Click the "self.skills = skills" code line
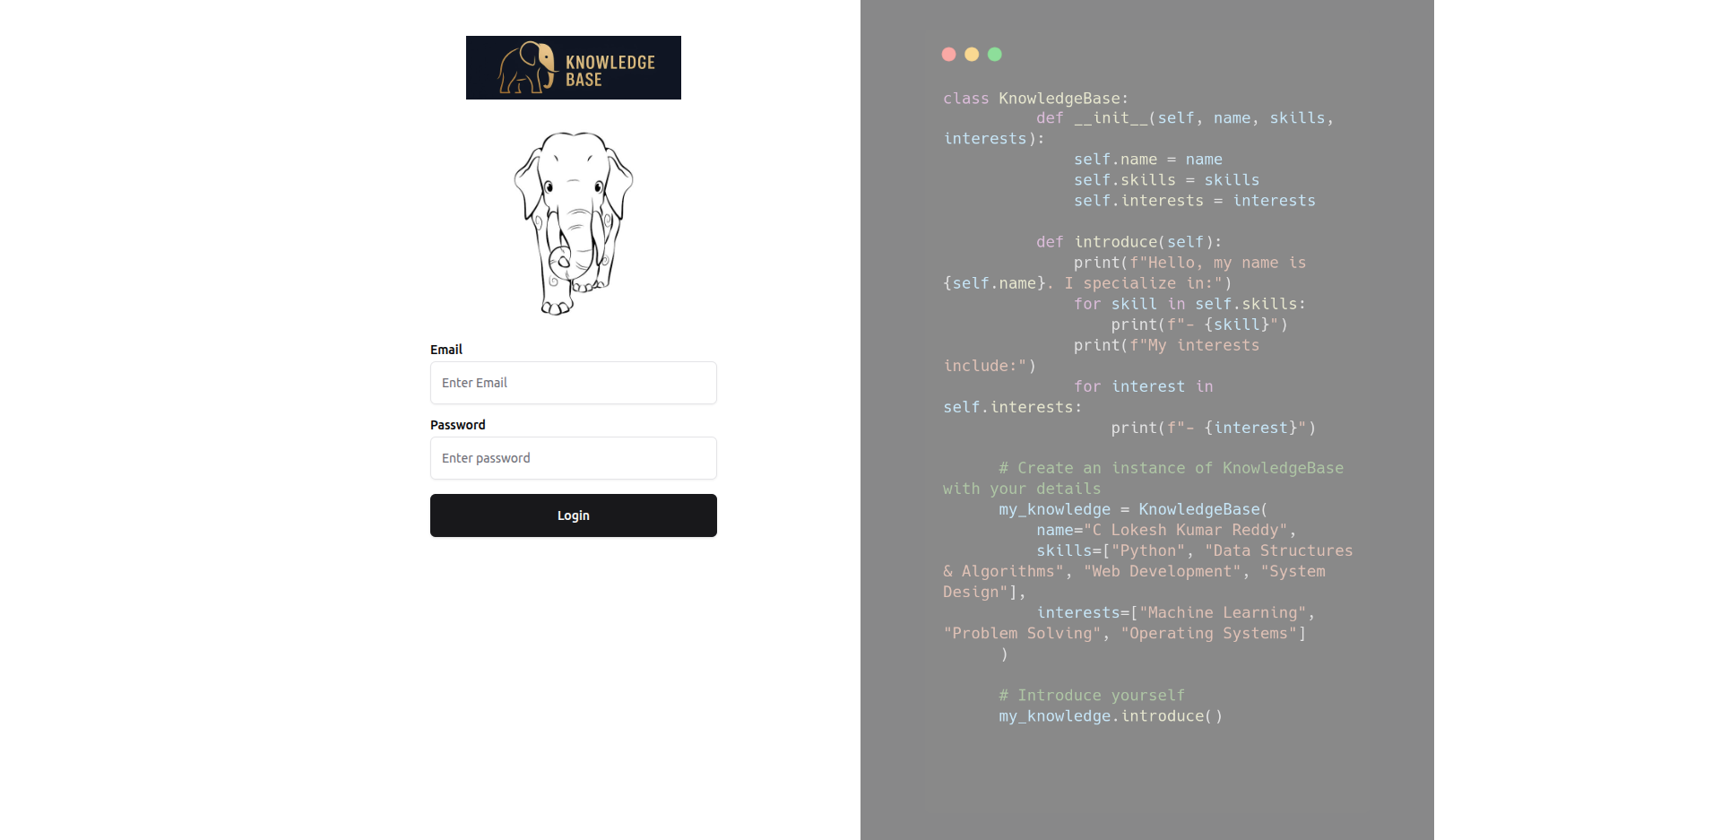 coord(1166,180)
